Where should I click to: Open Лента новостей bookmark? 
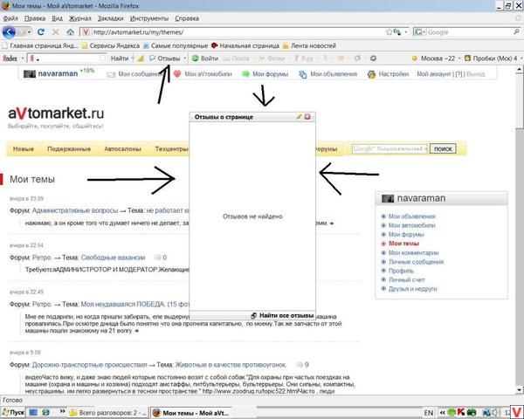(309, 45)
